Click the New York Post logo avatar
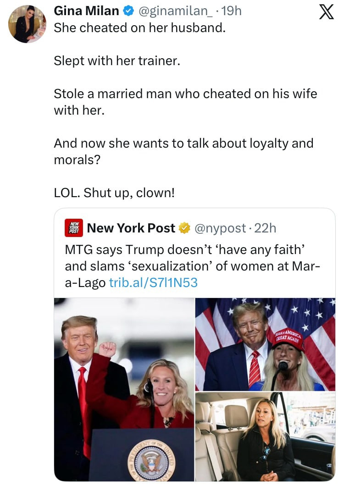The height and width of the screenshot is (486, 344). [73, 227]
